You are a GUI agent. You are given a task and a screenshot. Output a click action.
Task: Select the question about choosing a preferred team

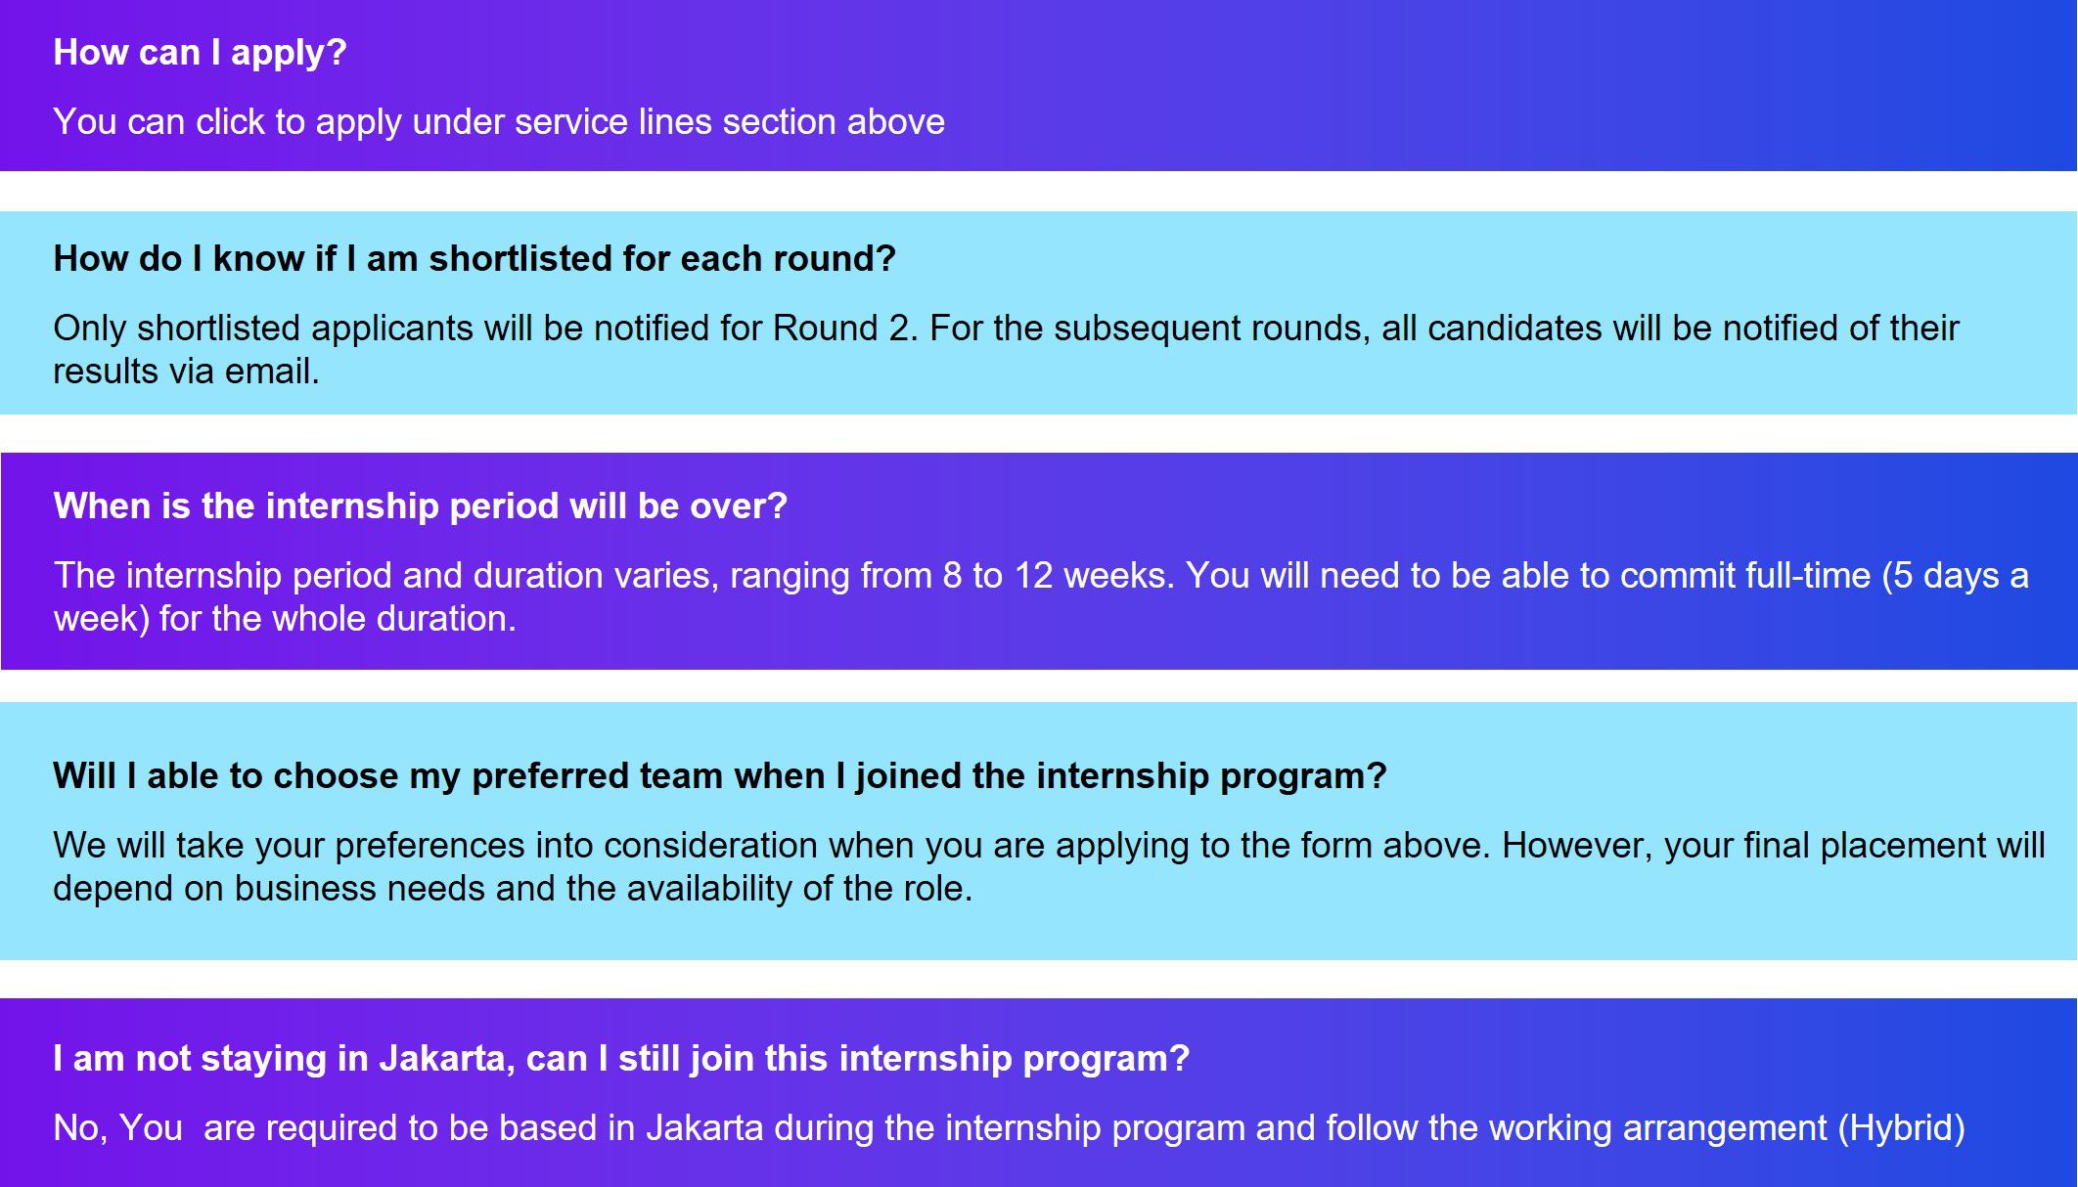coord(719,776)
